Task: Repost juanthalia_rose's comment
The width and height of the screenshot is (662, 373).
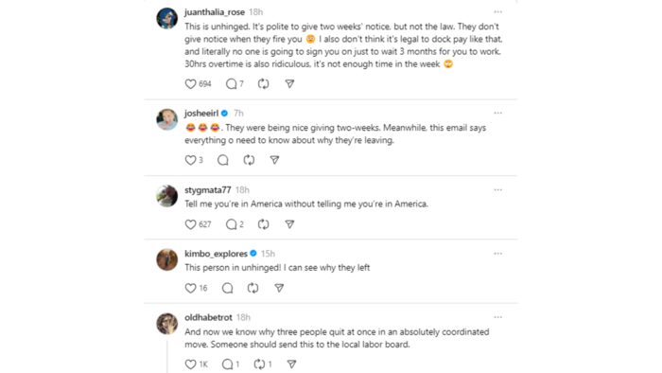Action: (x=264, y=84)
